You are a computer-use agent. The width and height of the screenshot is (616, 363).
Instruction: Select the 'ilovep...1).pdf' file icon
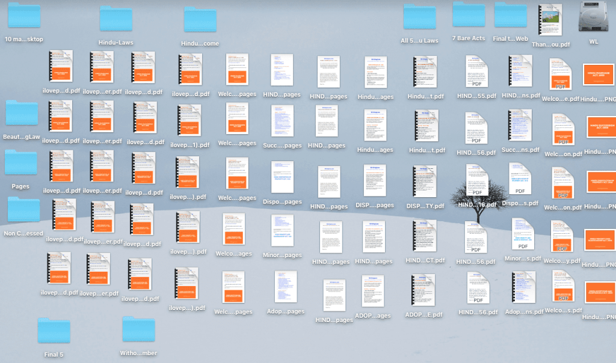pos(189,120)
